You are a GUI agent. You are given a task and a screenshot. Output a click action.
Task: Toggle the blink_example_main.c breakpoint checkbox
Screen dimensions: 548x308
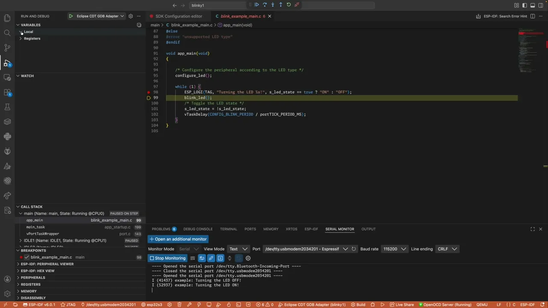[x=27, y=257]
